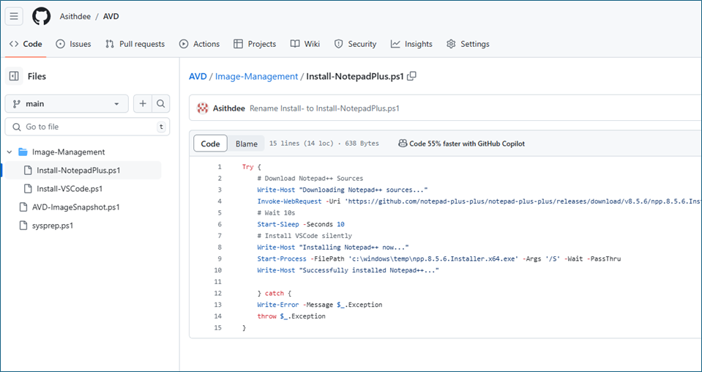
Task: Open the Wiki tab
Action: (305, 44)
